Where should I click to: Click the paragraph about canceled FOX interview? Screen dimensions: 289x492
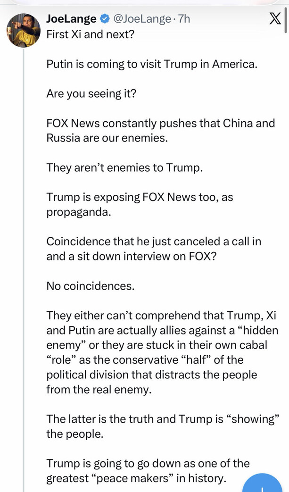click(154, 249)
